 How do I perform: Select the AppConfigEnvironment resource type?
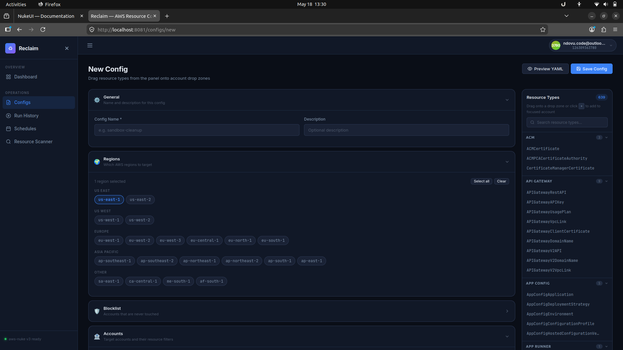pyautogui.click(x=550, y=314)
